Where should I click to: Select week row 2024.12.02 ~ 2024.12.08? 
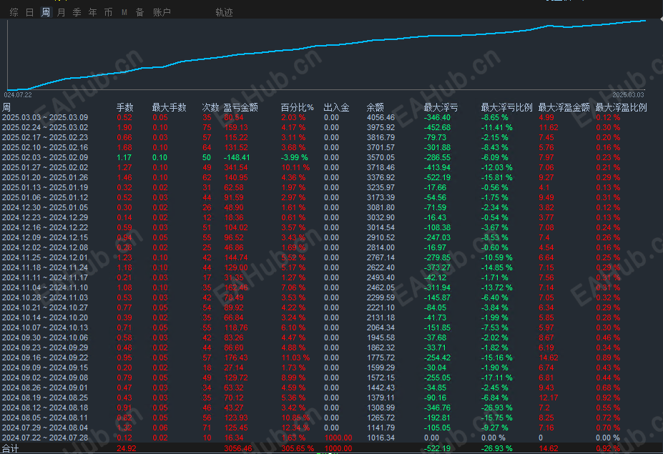pos(332,247)
